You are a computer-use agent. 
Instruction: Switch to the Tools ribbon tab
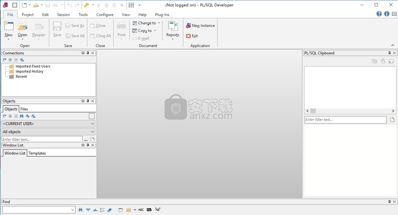click(x=83, y=14)
